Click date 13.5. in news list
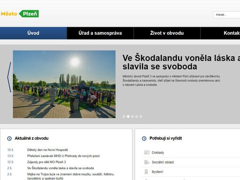 pyautogui.click(x=10, y=156)
